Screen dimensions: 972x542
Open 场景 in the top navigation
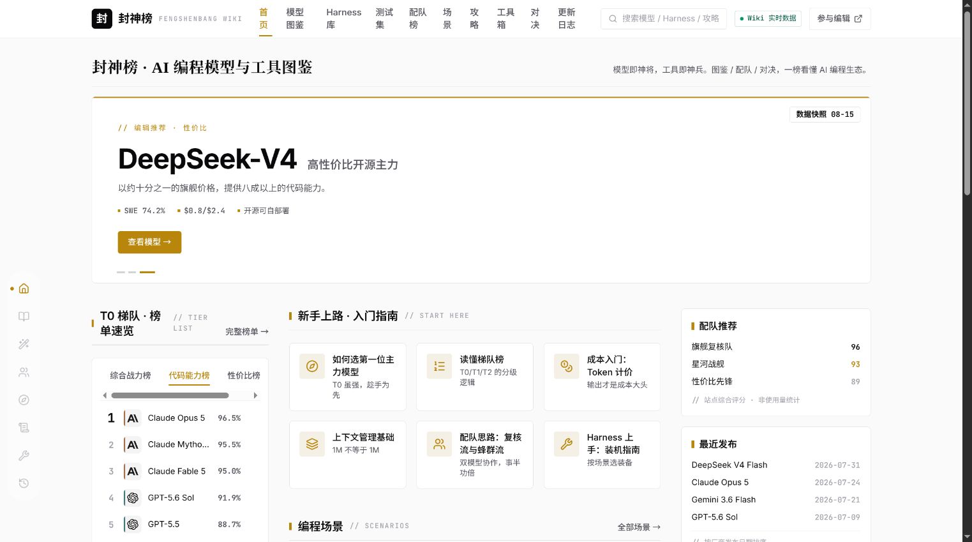(x=447, y=19)
